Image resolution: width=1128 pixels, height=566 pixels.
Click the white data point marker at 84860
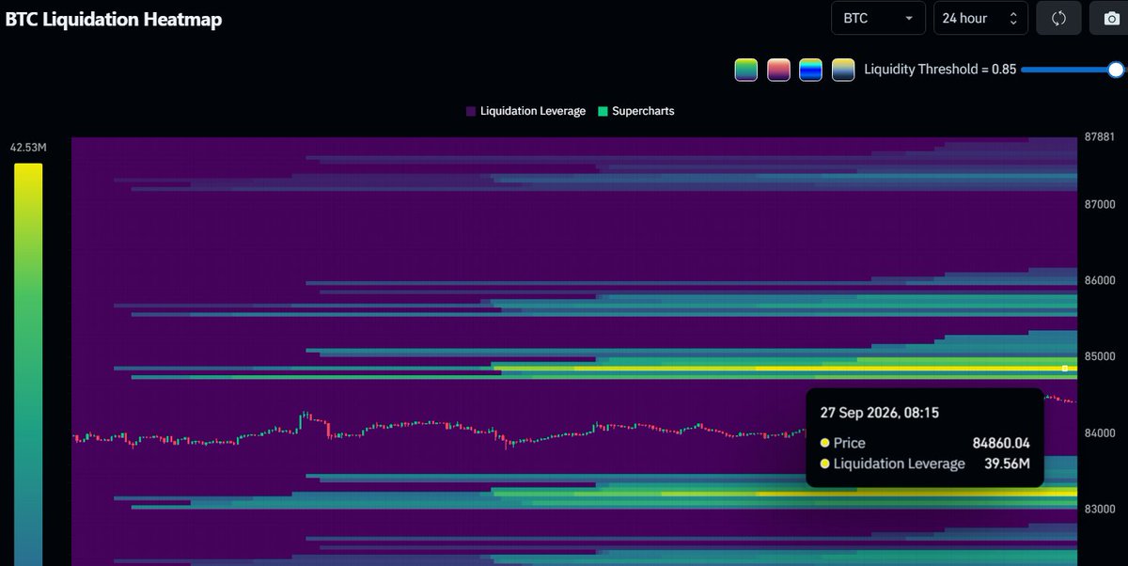pos(1064,369)
